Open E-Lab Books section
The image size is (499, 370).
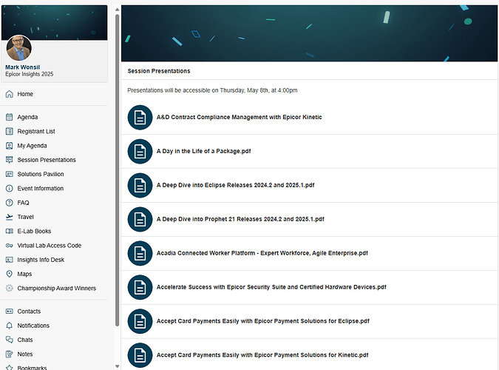coord(34,231)
